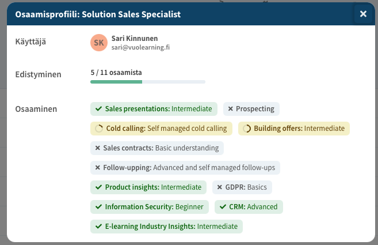
Task: Click the spinner icon on Cold calling
Action: (x=99, y=129)
